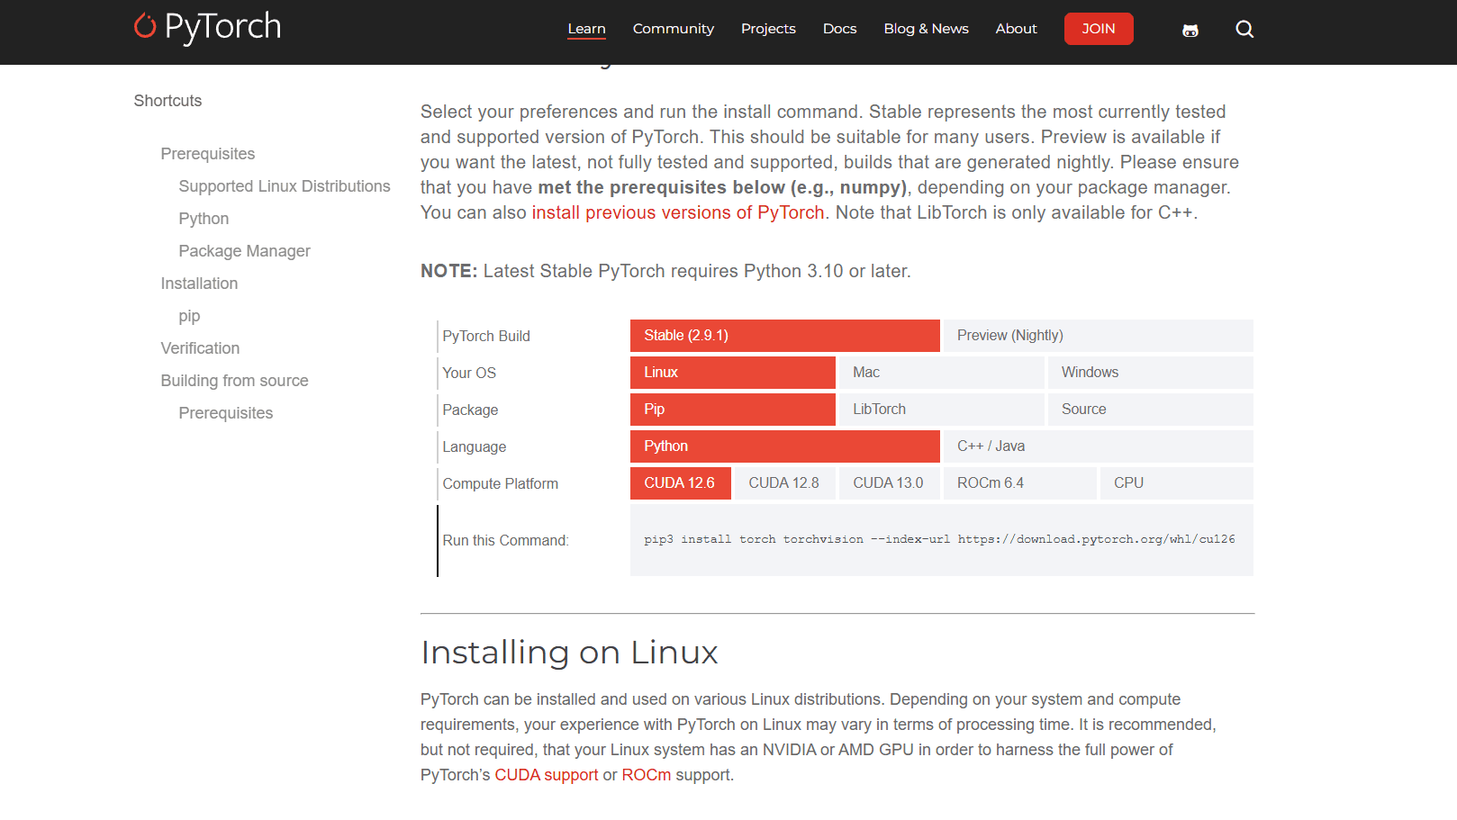The width and height of the screenshot is (1457, 820).
Task: Open the CUDA support link
Action: tap(547, 775)
